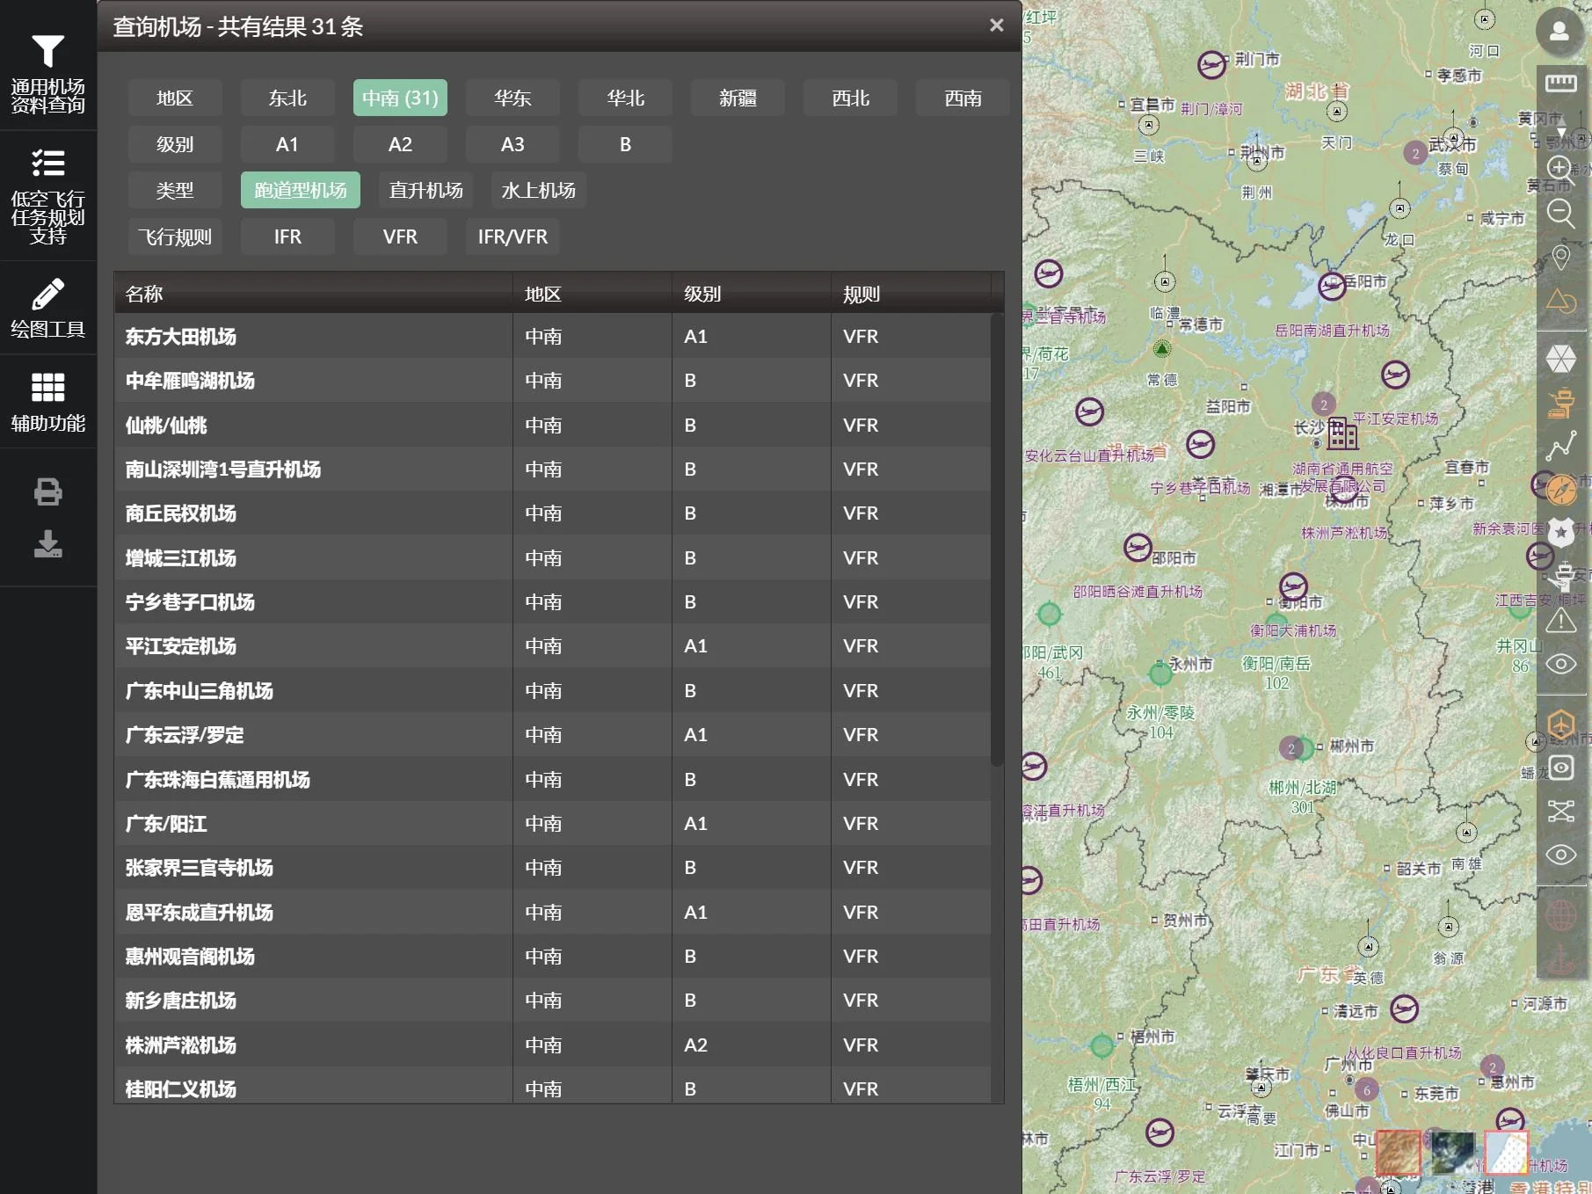Filter by level B
Viewport: 1592px width, 1194px height.
point(625,144)
